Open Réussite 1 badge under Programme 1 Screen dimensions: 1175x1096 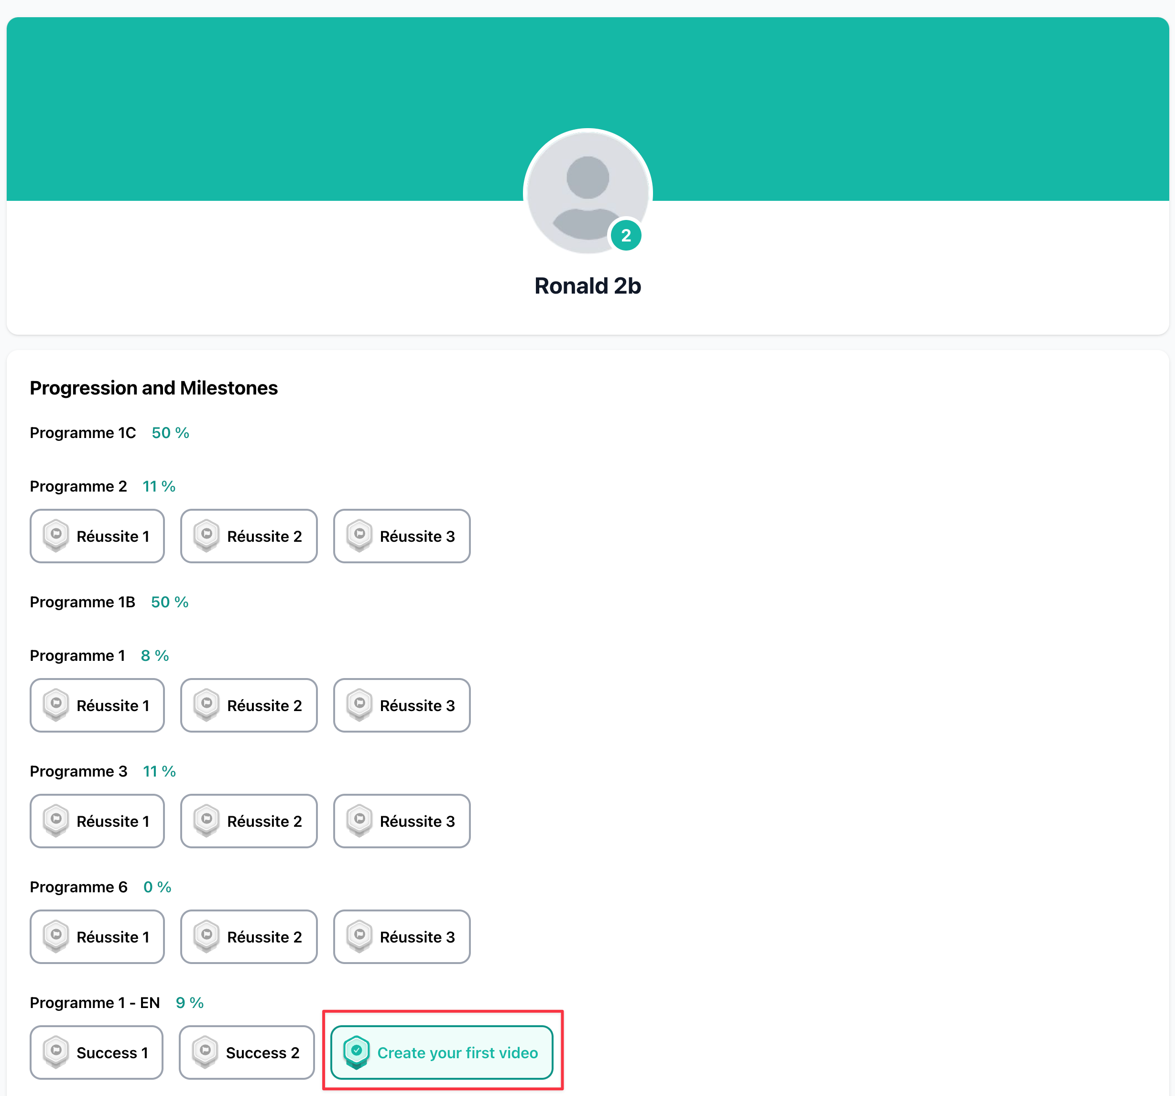pos(97,705)
